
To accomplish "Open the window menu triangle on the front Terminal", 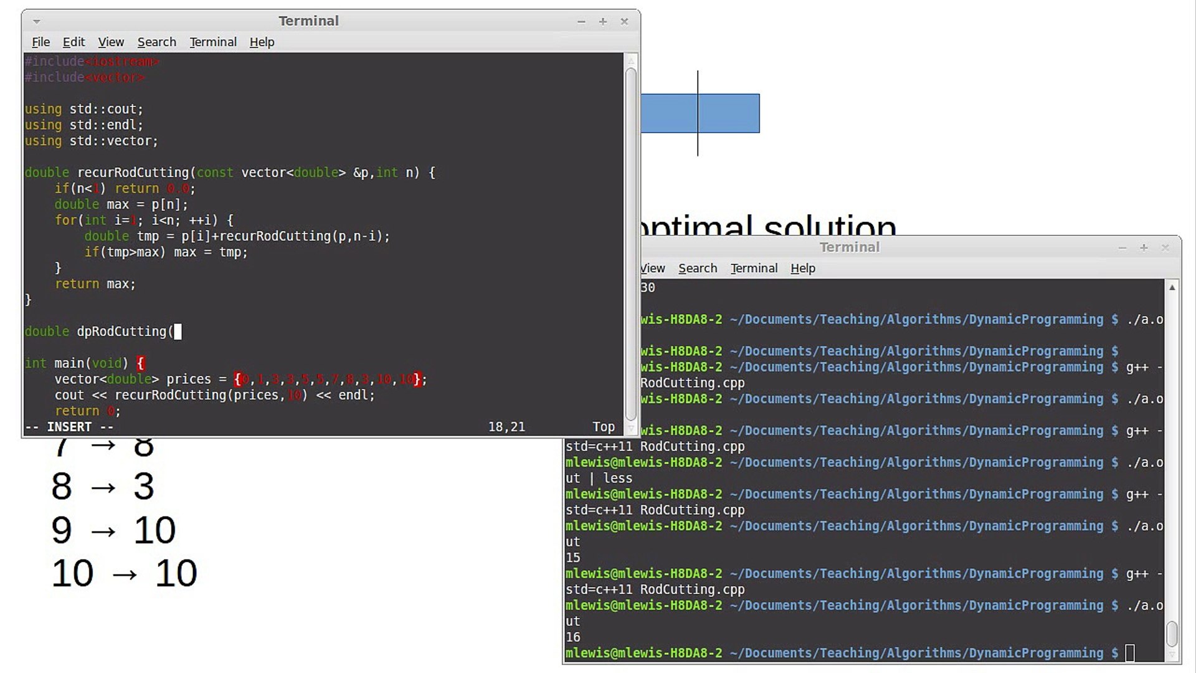I will point(36,21).
